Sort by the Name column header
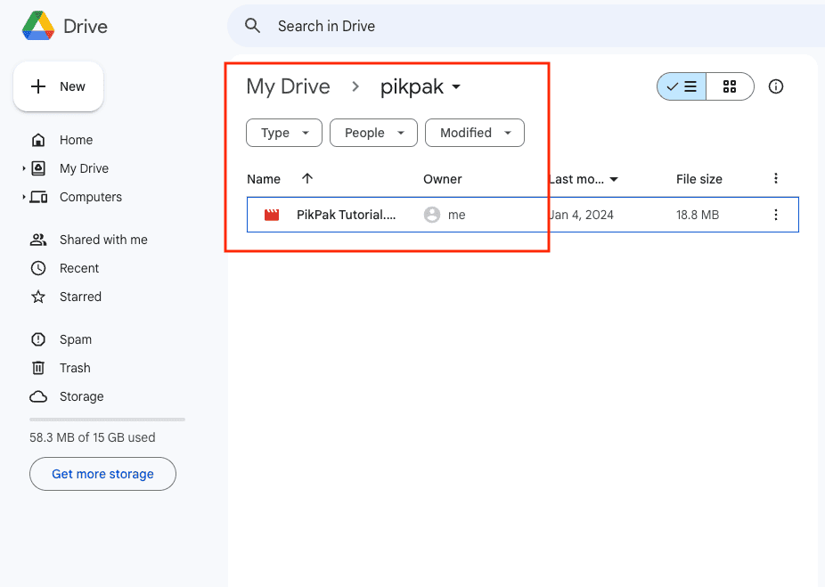The height and width of the screenshot is (587, 825). coord(264,179)
